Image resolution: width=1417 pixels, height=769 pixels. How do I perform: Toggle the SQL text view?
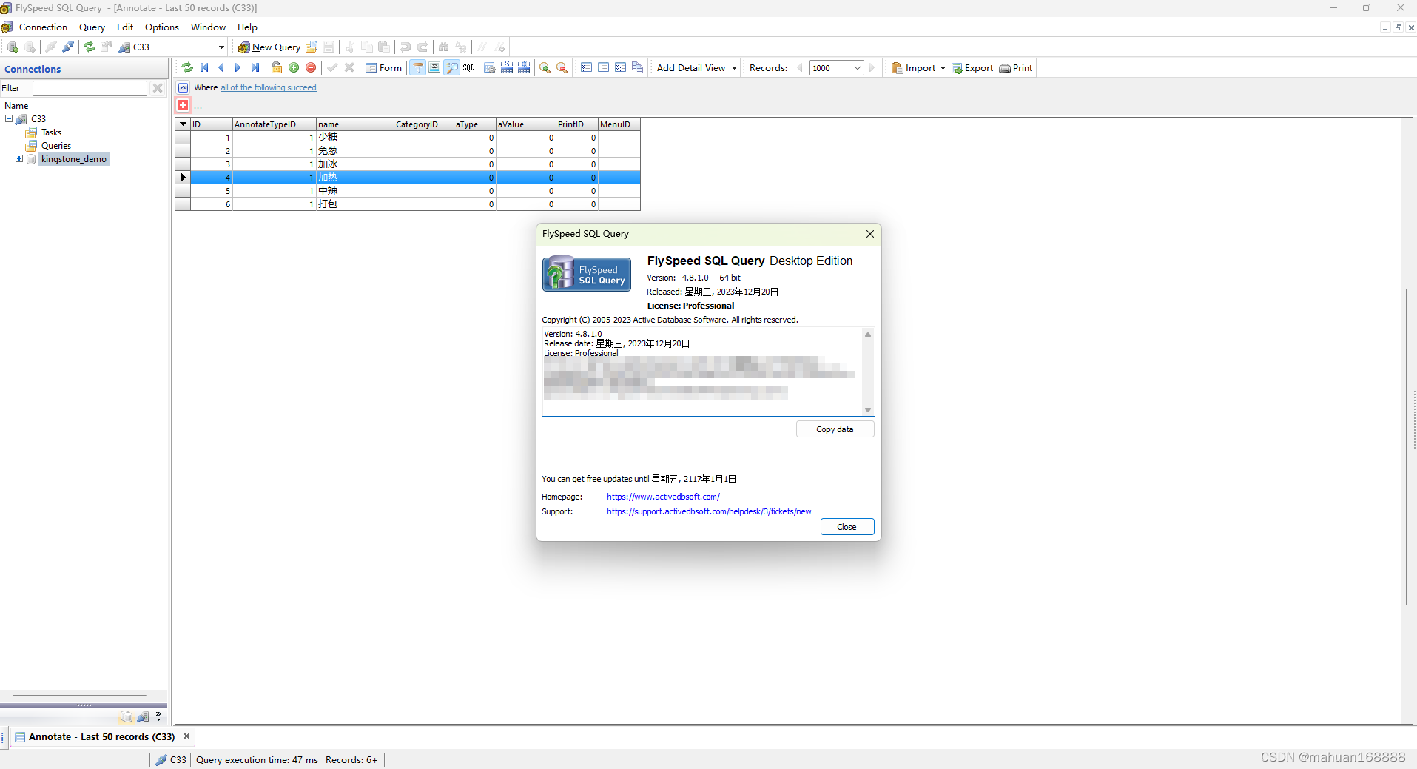coord(468,68)
